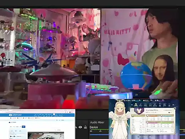This screenshot has width=185, height=139.
Task: Adjust the blue Device volume slider
Action: point(99,135)
